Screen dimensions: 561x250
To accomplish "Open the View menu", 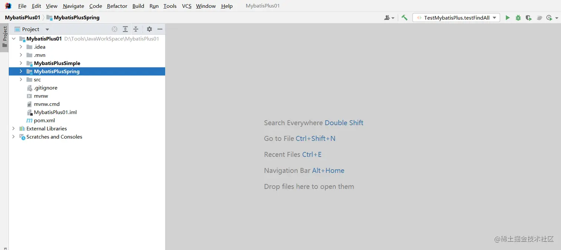I will (52, 6).
